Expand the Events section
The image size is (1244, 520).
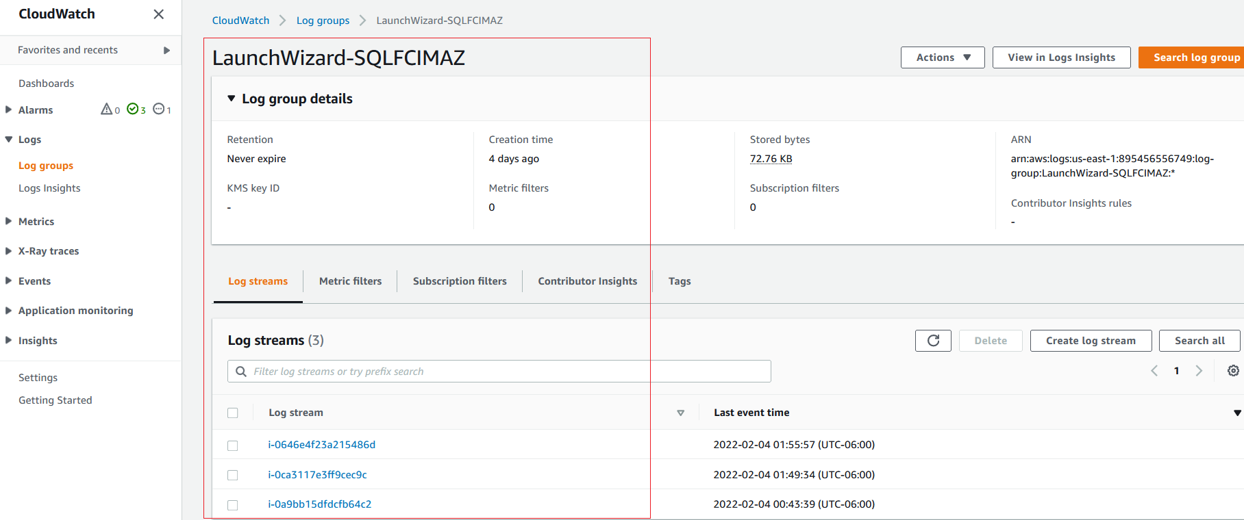[8, 281]
